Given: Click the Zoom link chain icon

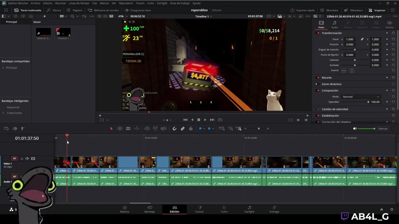Looking at the screenshot, I should pyautogui.click(x=362, y=39).
